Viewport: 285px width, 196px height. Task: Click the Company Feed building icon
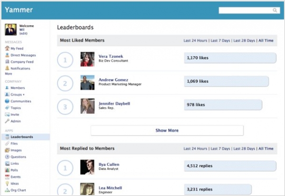7,62
